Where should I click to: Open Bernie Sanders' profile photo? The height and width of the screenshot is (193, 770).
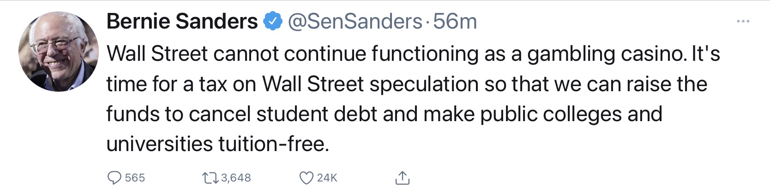pyautogui.click(x=59, y=52)
